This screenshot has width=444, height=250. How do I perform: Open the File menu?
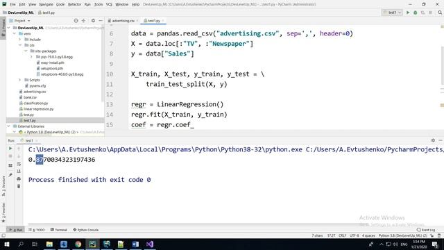coord(12,4)
